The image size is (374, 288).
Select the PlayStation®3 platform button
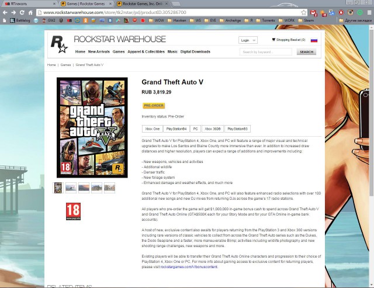(x=237, y=129)
